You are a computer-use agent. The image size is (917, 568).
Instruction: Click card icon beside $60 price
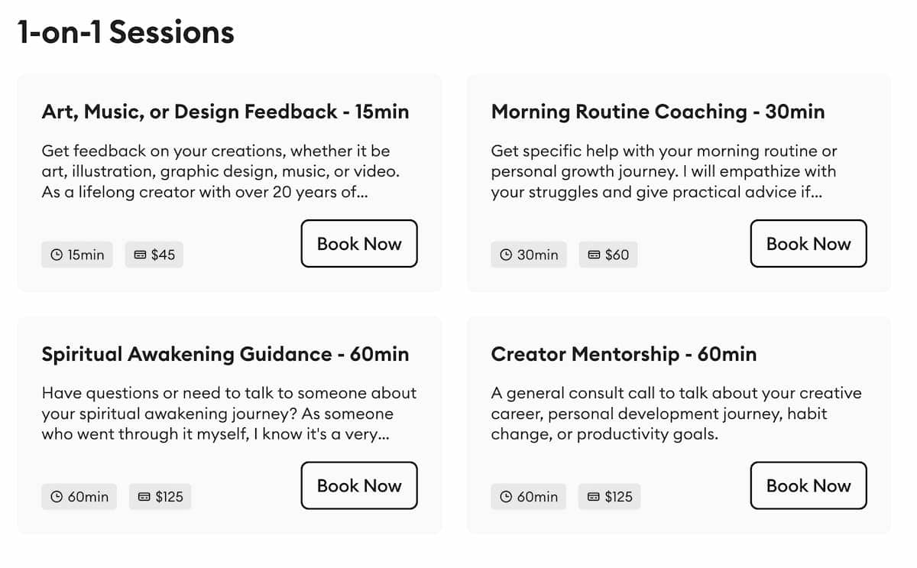594,255
